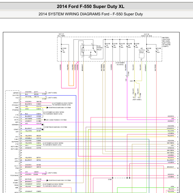
Task: Click the 'GRN/ORG' label at right pin 5
Action: click(171, 128)
